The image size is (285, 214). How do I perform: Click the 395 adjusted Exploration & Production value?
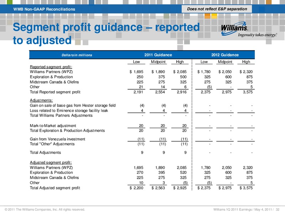[162, 173]
